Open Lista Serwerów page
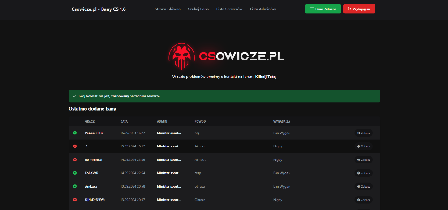The height and width of the screenshot is (210, 448). click(x=229, y=9)
